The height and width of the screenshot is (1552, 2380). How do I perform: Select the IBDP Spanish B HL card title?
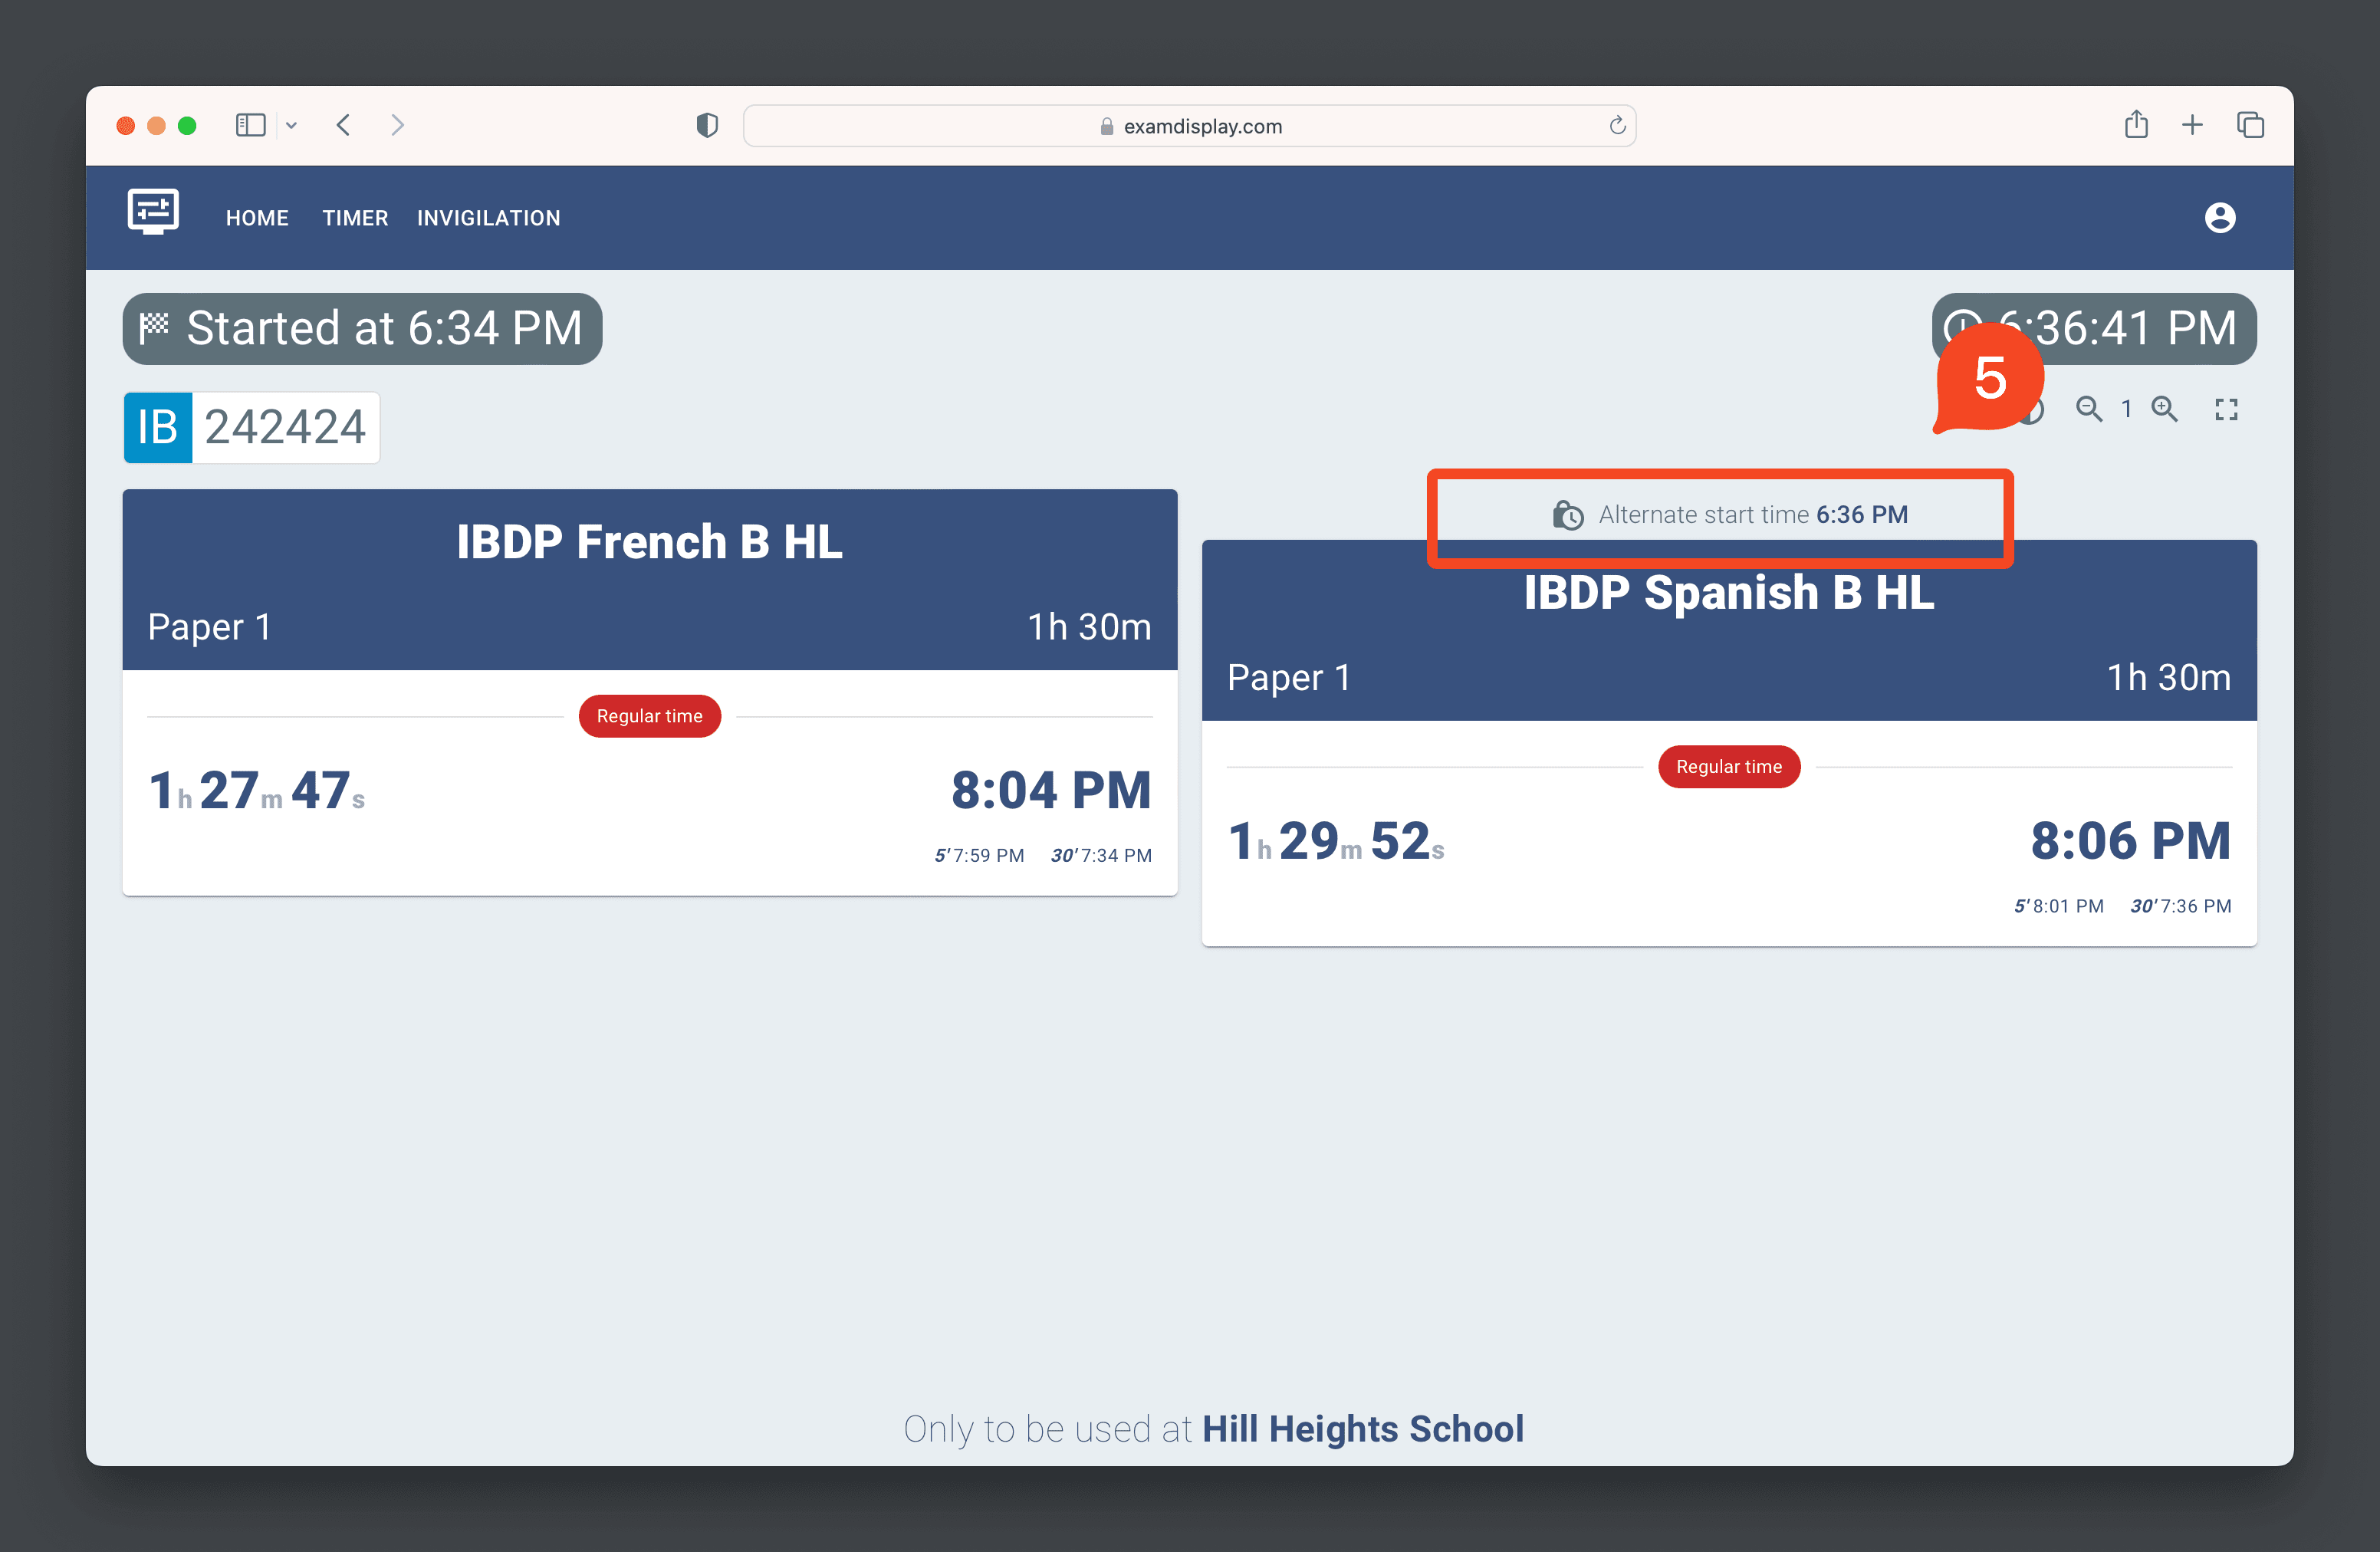point(1729,593)
